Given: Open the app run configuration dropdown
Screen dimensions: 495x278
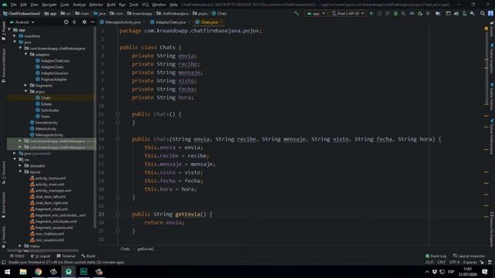Looking at the screenshot, I should [x=316, y=14].
